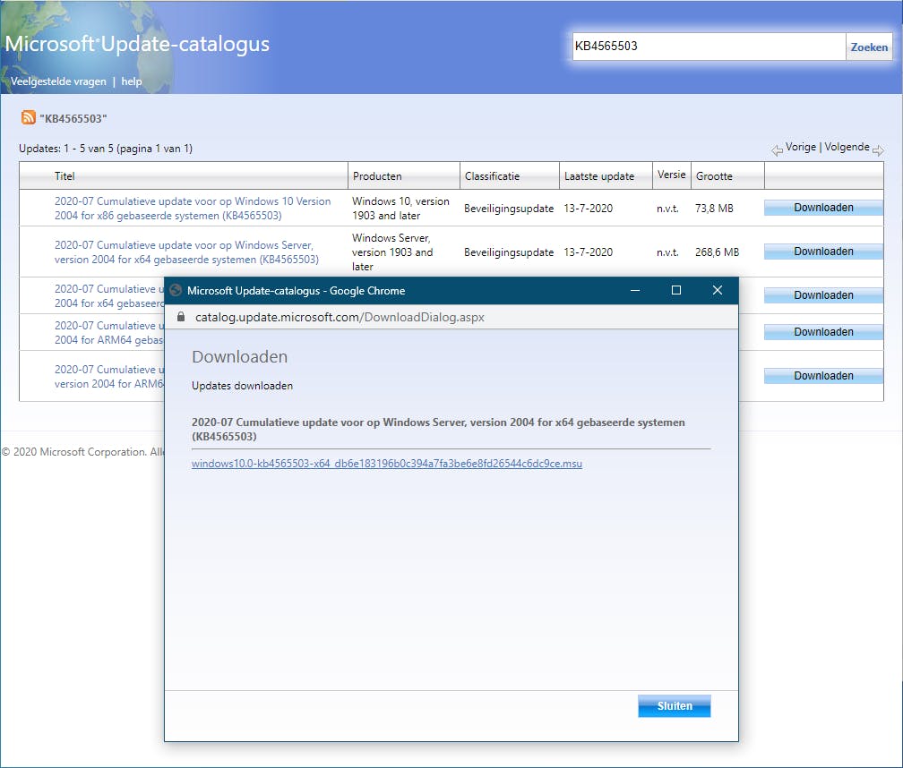The height and width of the screenshot is (768, 903).
Task: Click the windows10.0-kb4565503-x64 .msu download link
Action: click(x=386, y=463)
